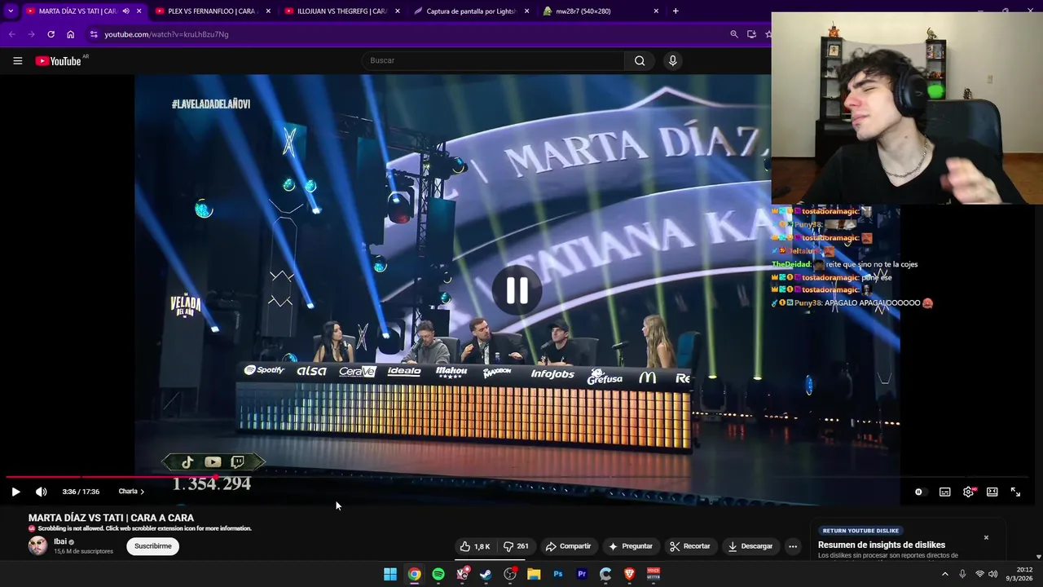
Task: Subscribe with the Suscribirme button
Action: [152, 546]
